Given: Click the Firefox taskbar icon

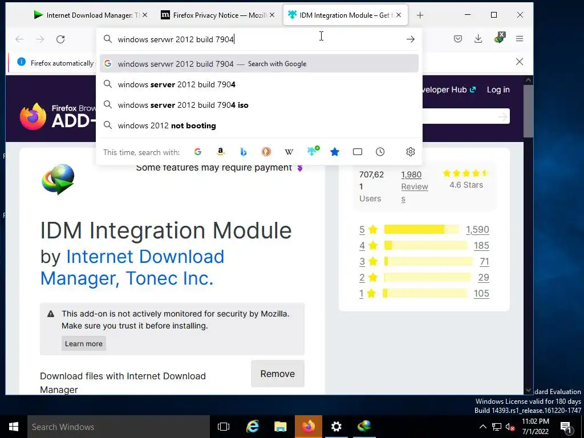Looking at the screenshot, I should point(309,427).
